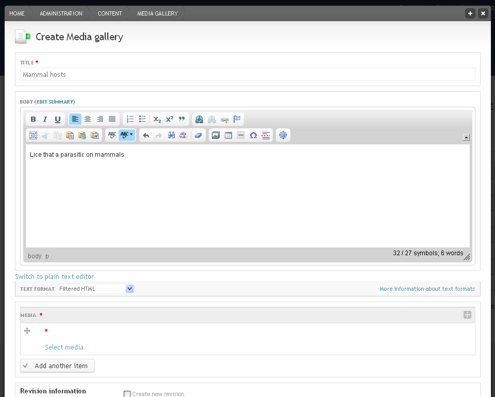Insert a hyperlink with the globe link icon
The image size is (495, 397).
coord(199,119)
